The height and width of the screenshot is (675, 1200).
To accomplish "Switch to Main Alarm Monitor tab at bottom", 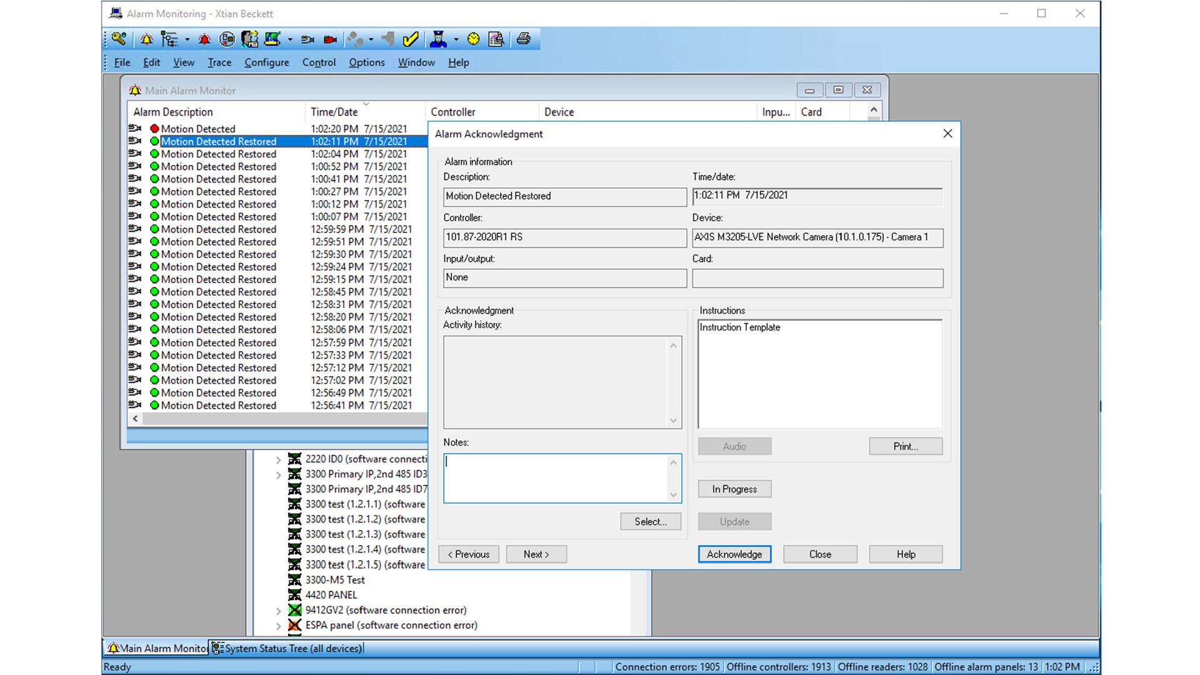I will 157,648.
